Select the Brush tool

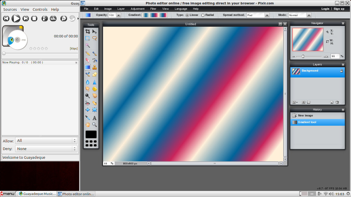[x=95, y=53]
